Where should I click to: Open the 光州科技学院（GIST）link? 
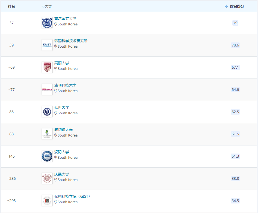(73, 196)
